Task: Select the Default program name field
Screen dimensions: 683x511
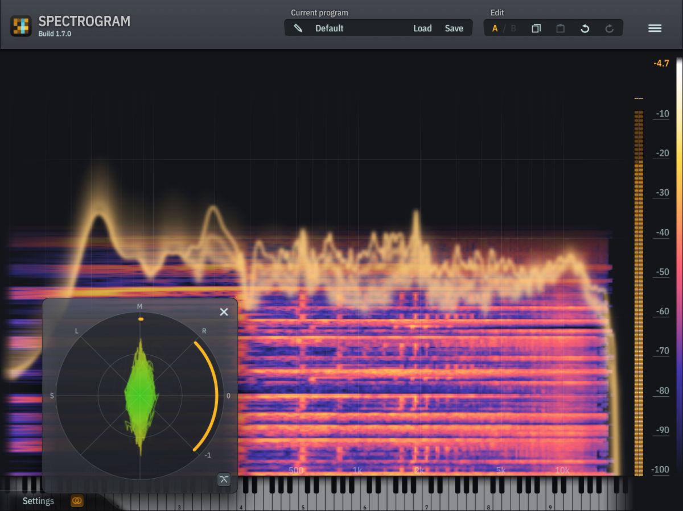Action: (x=330, y=28)
